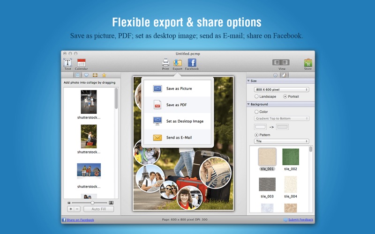Switch to the star clipart tab

(104, 75)
